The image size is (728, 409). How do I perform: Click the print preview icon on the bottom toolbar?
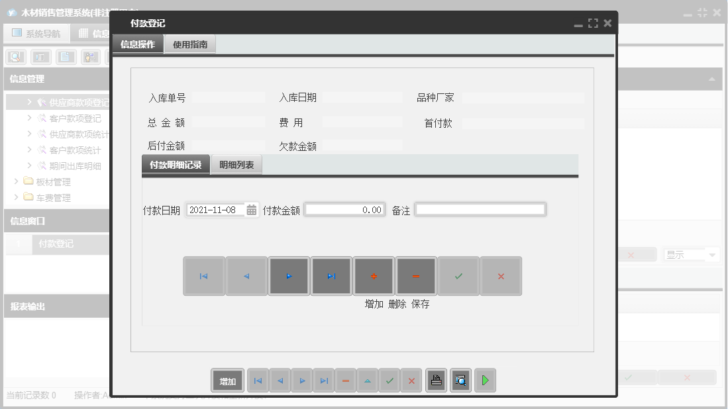click(x=460, y=380)
